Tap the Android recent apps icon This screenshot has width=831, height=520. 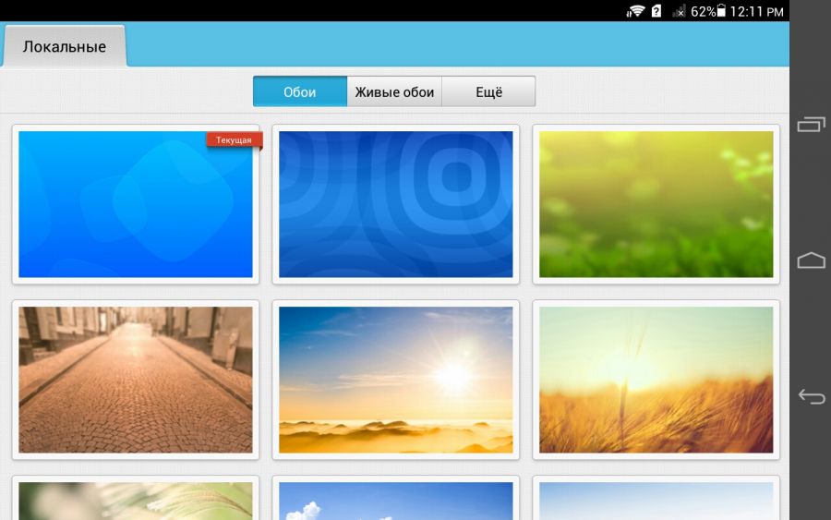(x=811, y=124)
